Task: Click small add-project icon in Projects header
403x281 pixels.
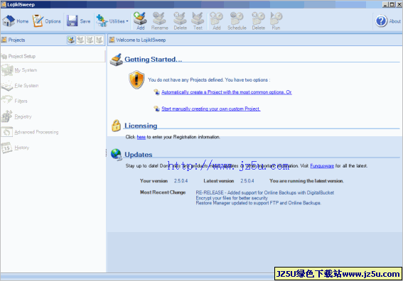Action: 71,40
